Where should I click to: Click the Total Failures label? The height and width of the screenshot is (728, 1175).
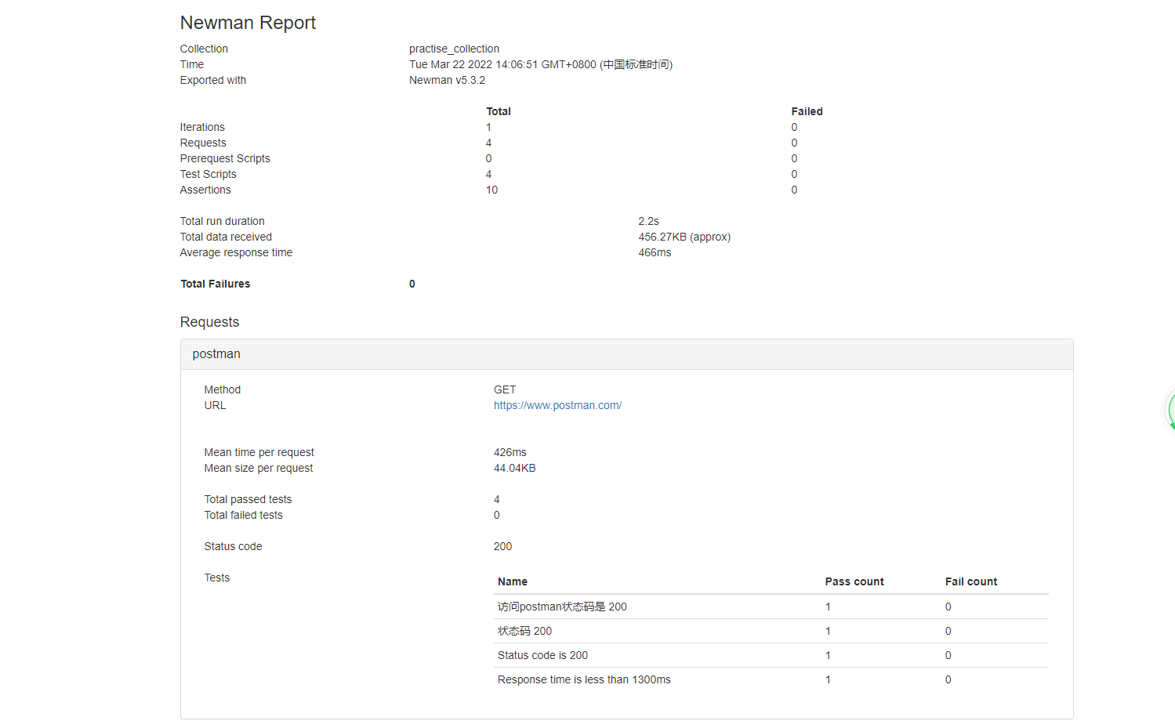pyautogui.click(x=216, y=284)
